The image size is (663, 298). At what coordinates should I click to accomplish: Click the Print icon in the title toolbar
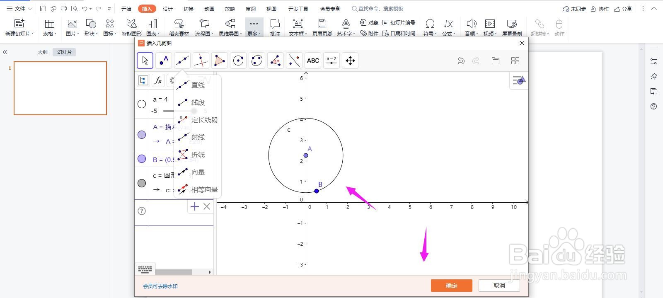(63, 8)
